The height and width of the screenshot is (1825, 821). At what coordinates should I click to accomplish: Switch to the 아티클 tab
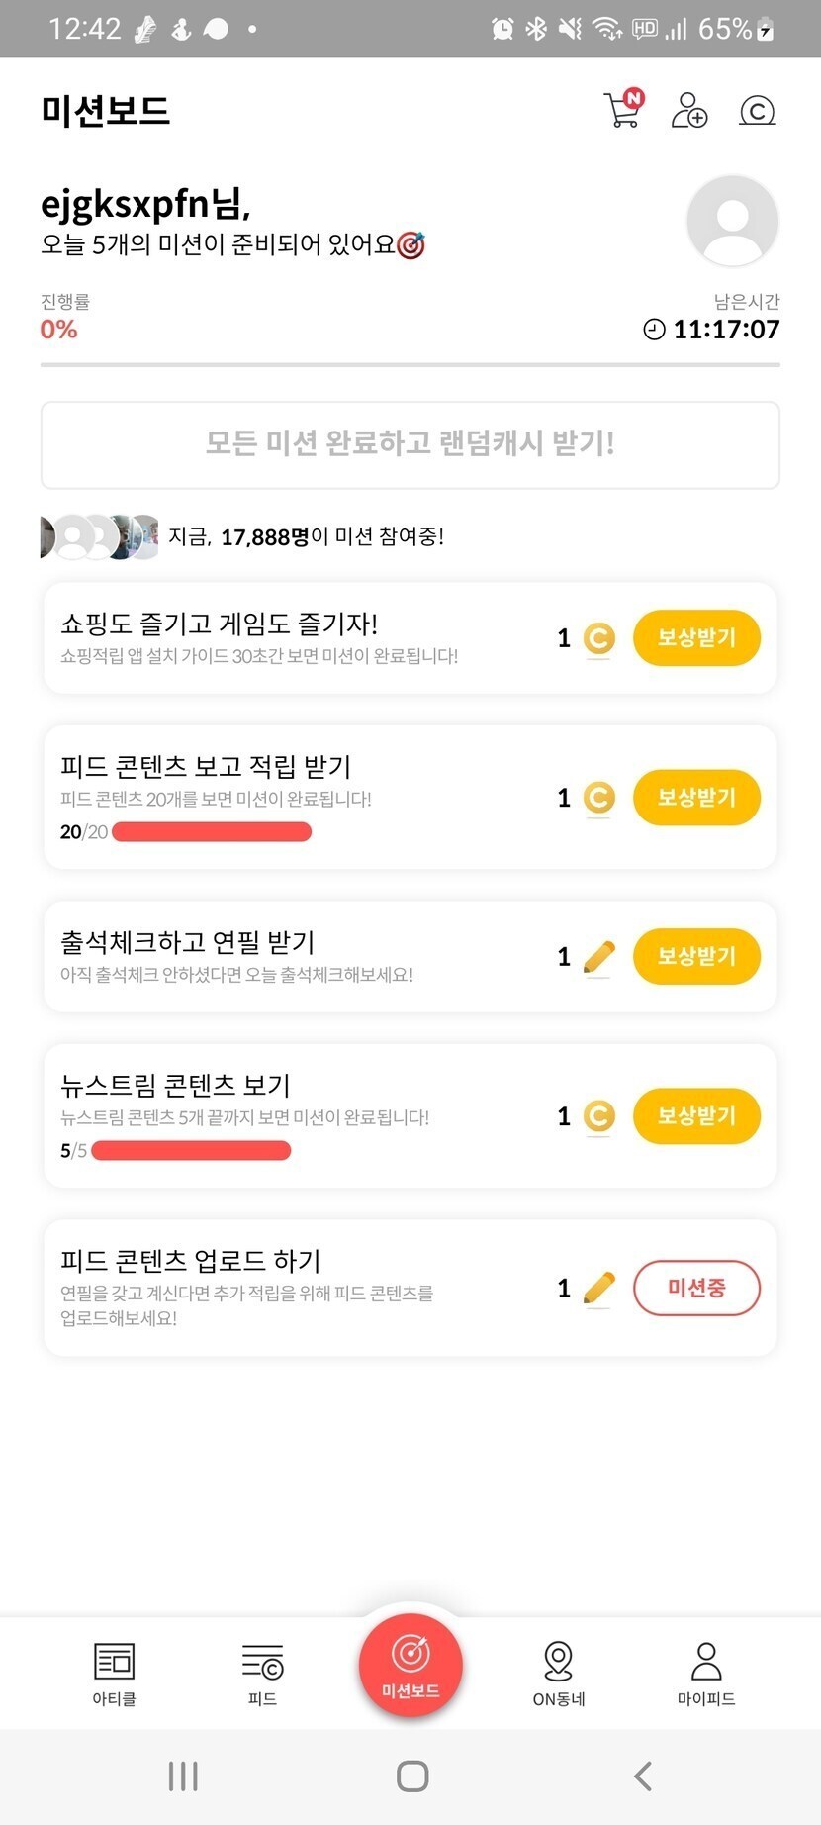coord(114,1673)
